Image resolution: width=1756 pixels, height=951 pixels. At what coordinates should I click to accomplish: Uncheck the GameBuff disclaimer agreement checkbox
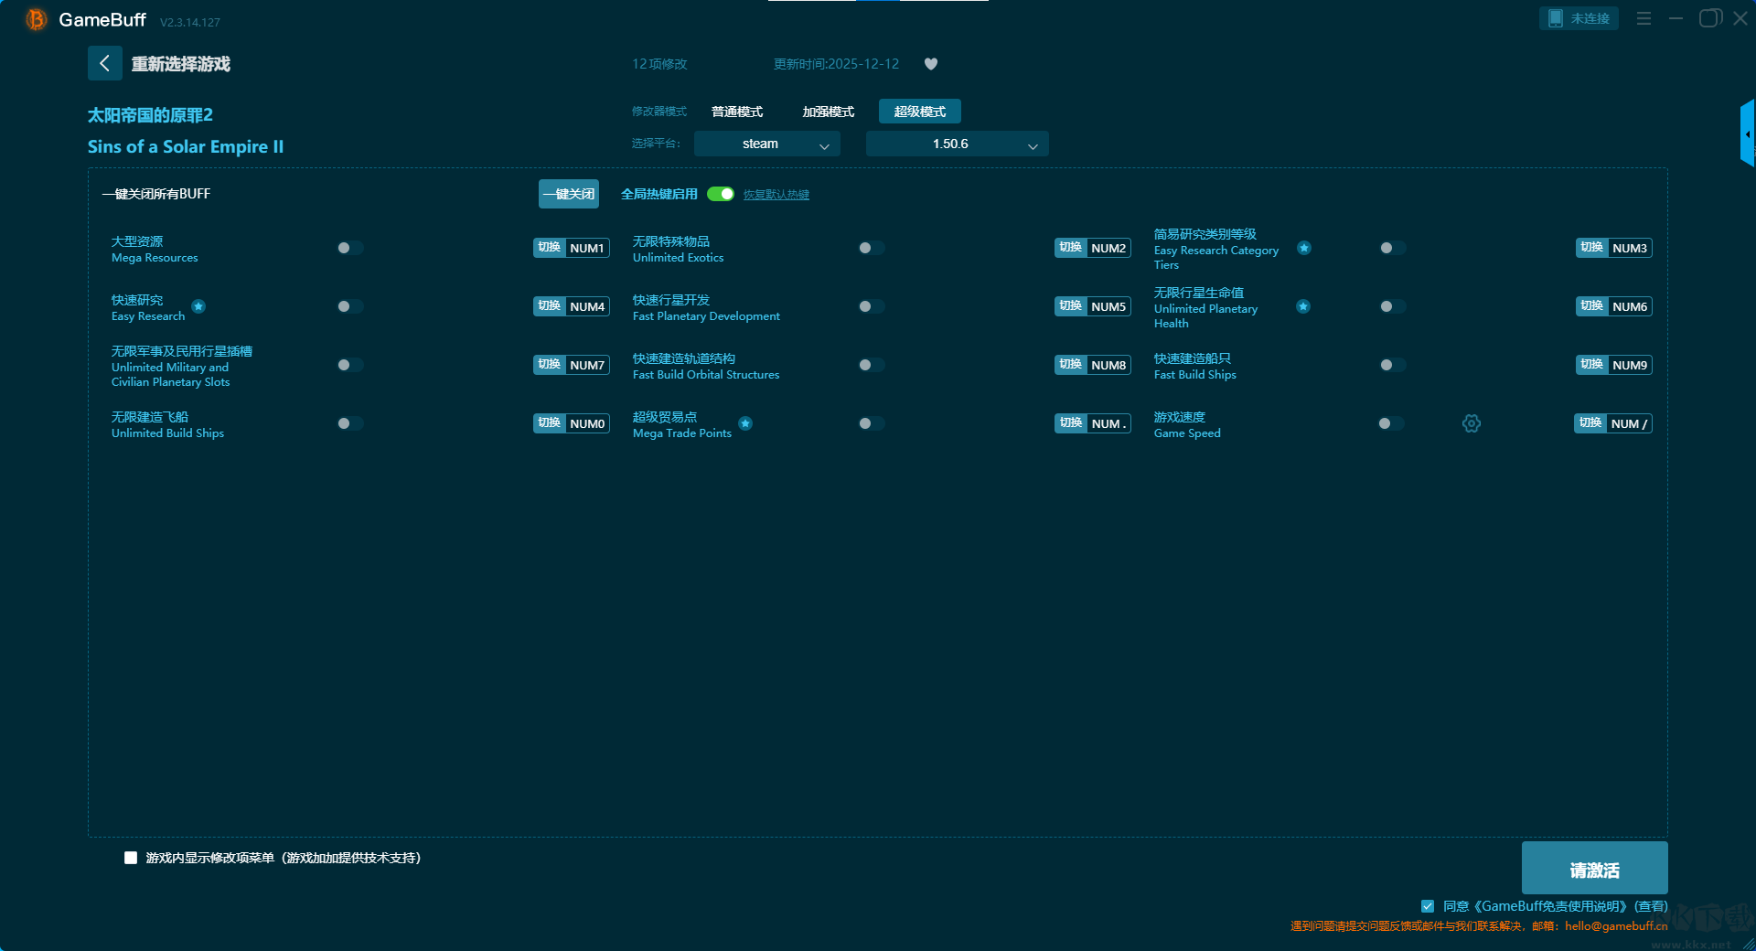tap(1427, 906)
